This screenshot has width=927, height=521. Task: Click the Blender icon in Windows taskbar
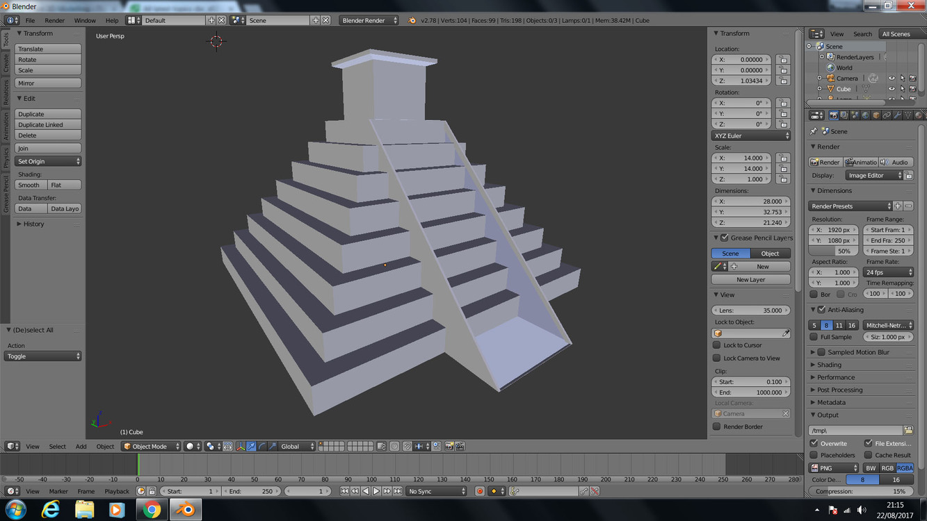coord(185,510)
